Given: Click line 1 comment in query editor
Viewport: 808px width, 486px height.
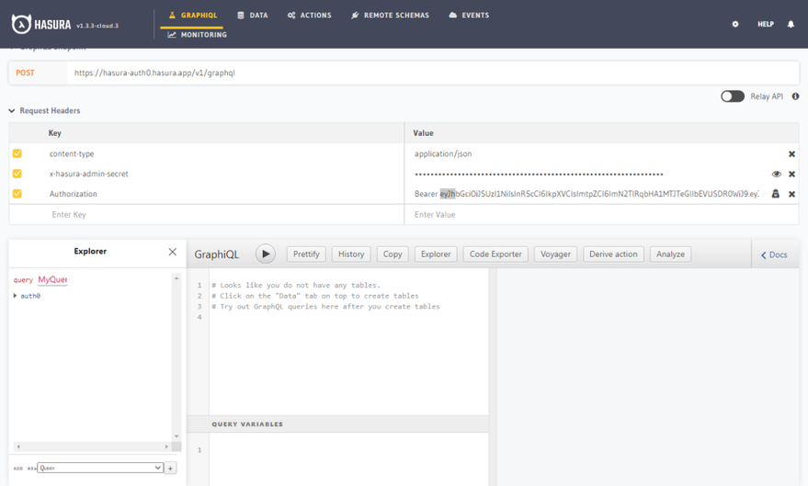Looking at the screenshot, I should click(296, 285).
